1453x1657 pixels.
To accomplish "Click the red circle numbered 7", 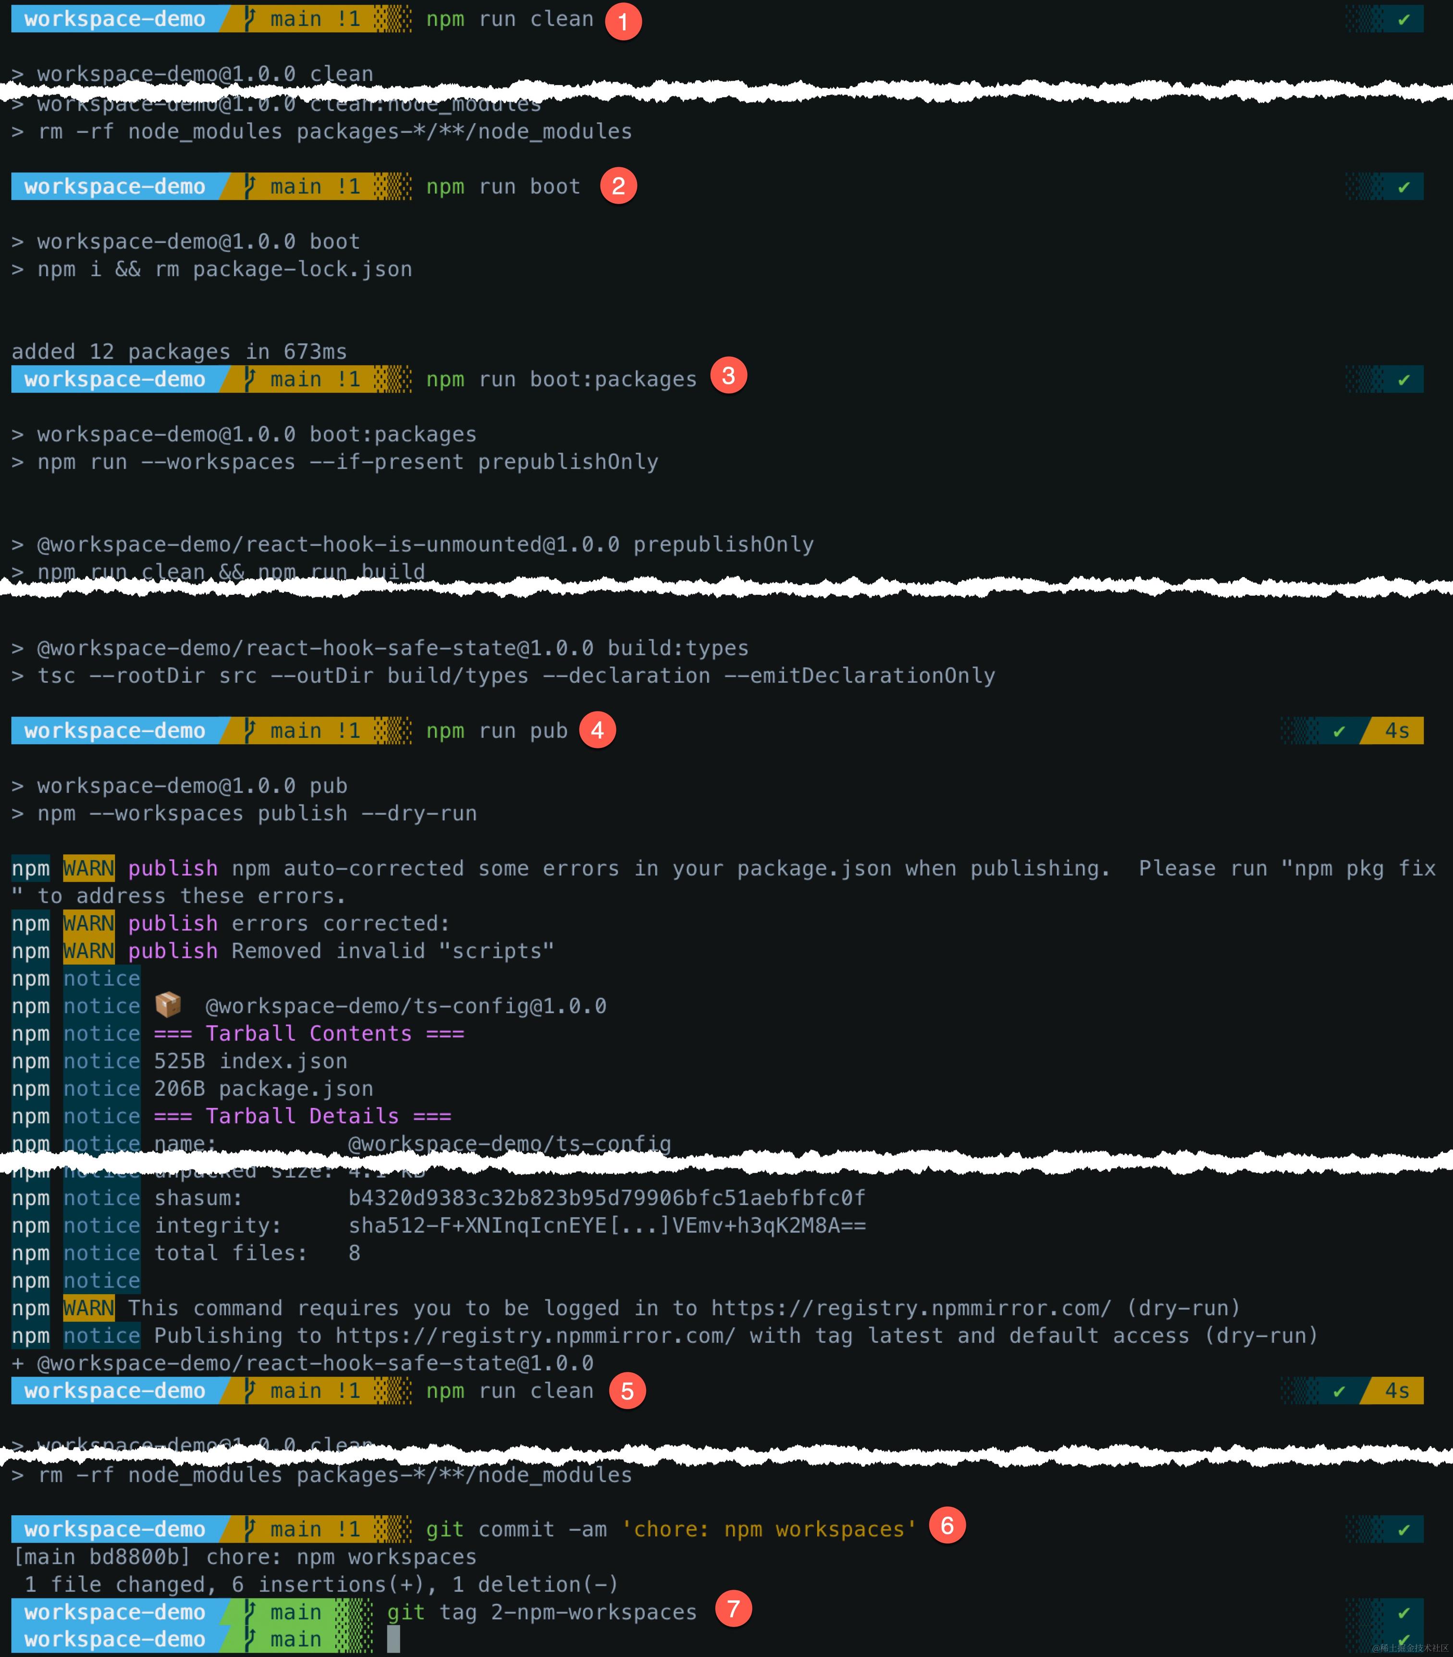I will pyautogui.click(x=733, y=1608).
